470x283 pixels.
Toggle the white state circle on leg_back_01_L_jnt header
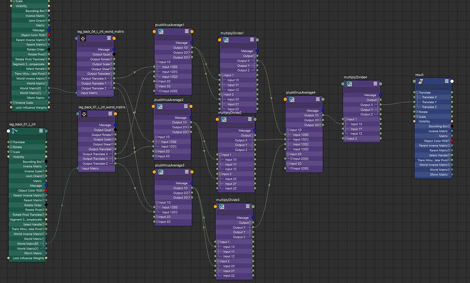tap(8, 131)
